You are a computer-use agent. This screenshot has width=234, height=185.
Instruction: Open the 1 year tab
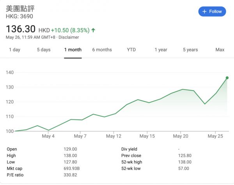click(x=161, y=50)
